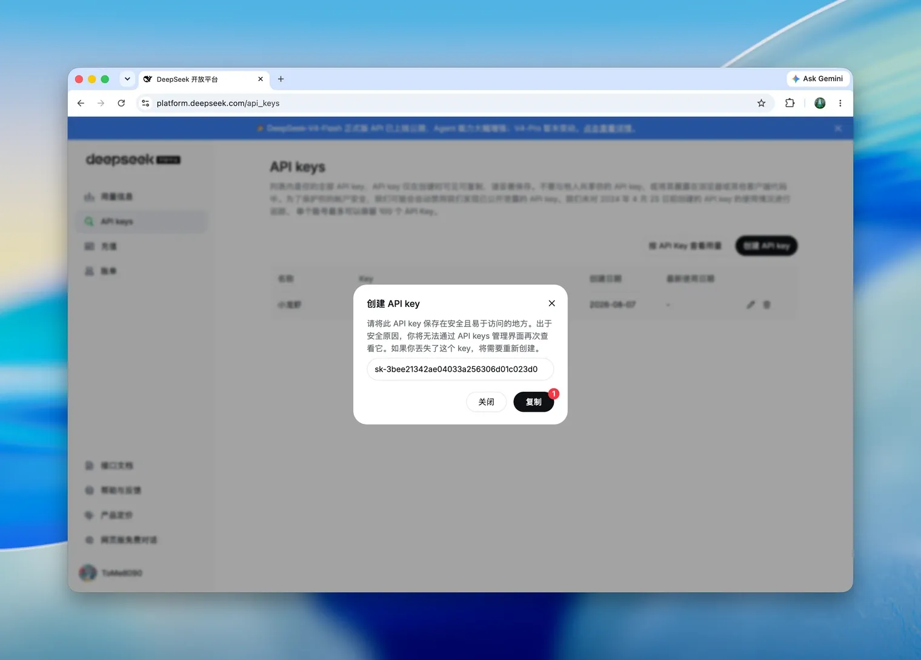921x660 pixels.
Task: Select the generated sk- API key field
Action: (x=460, y=369)
